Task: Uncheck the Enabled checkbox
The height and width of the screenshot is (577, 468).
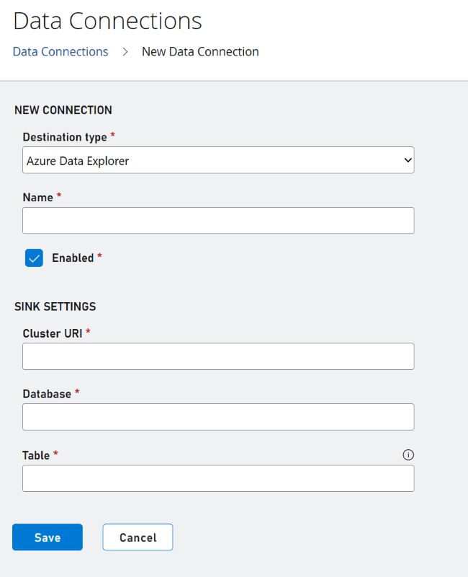Action: click(34, 258)
